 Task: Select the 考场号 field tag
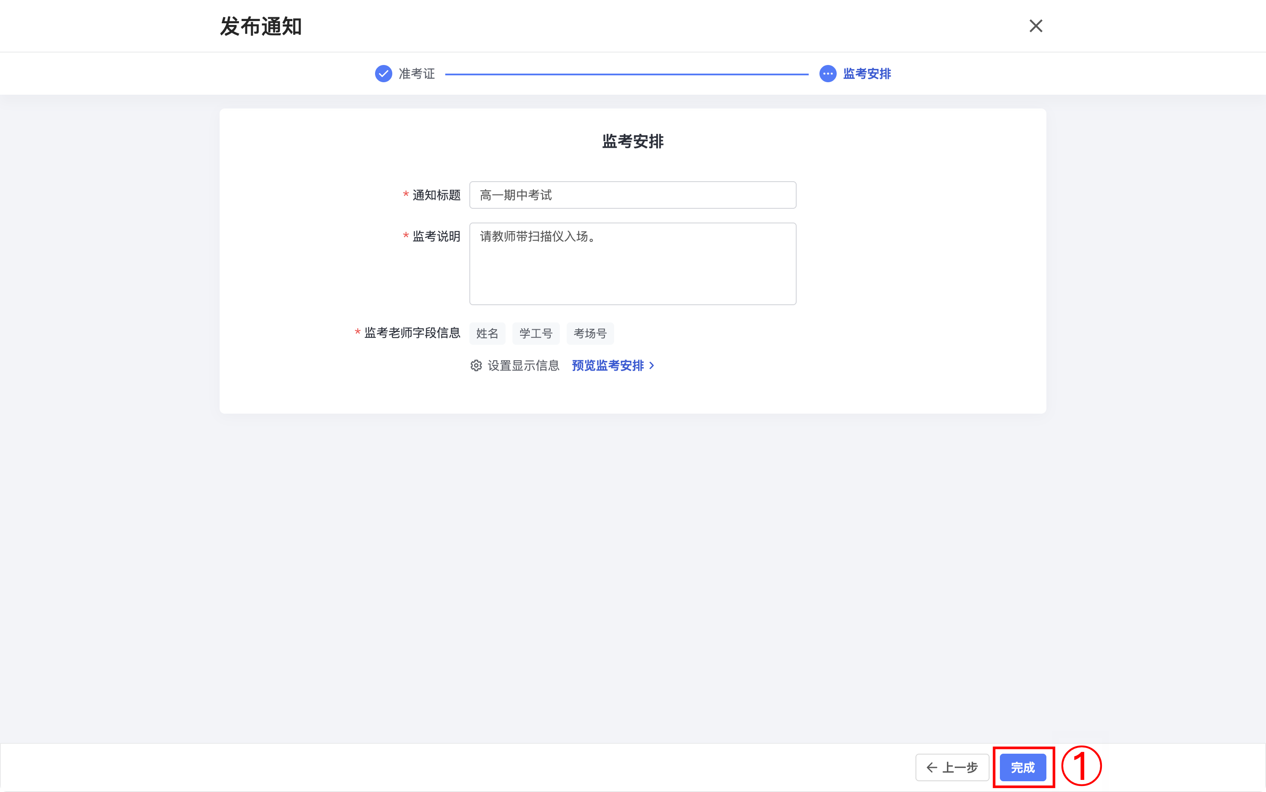[x=590, y=333]
